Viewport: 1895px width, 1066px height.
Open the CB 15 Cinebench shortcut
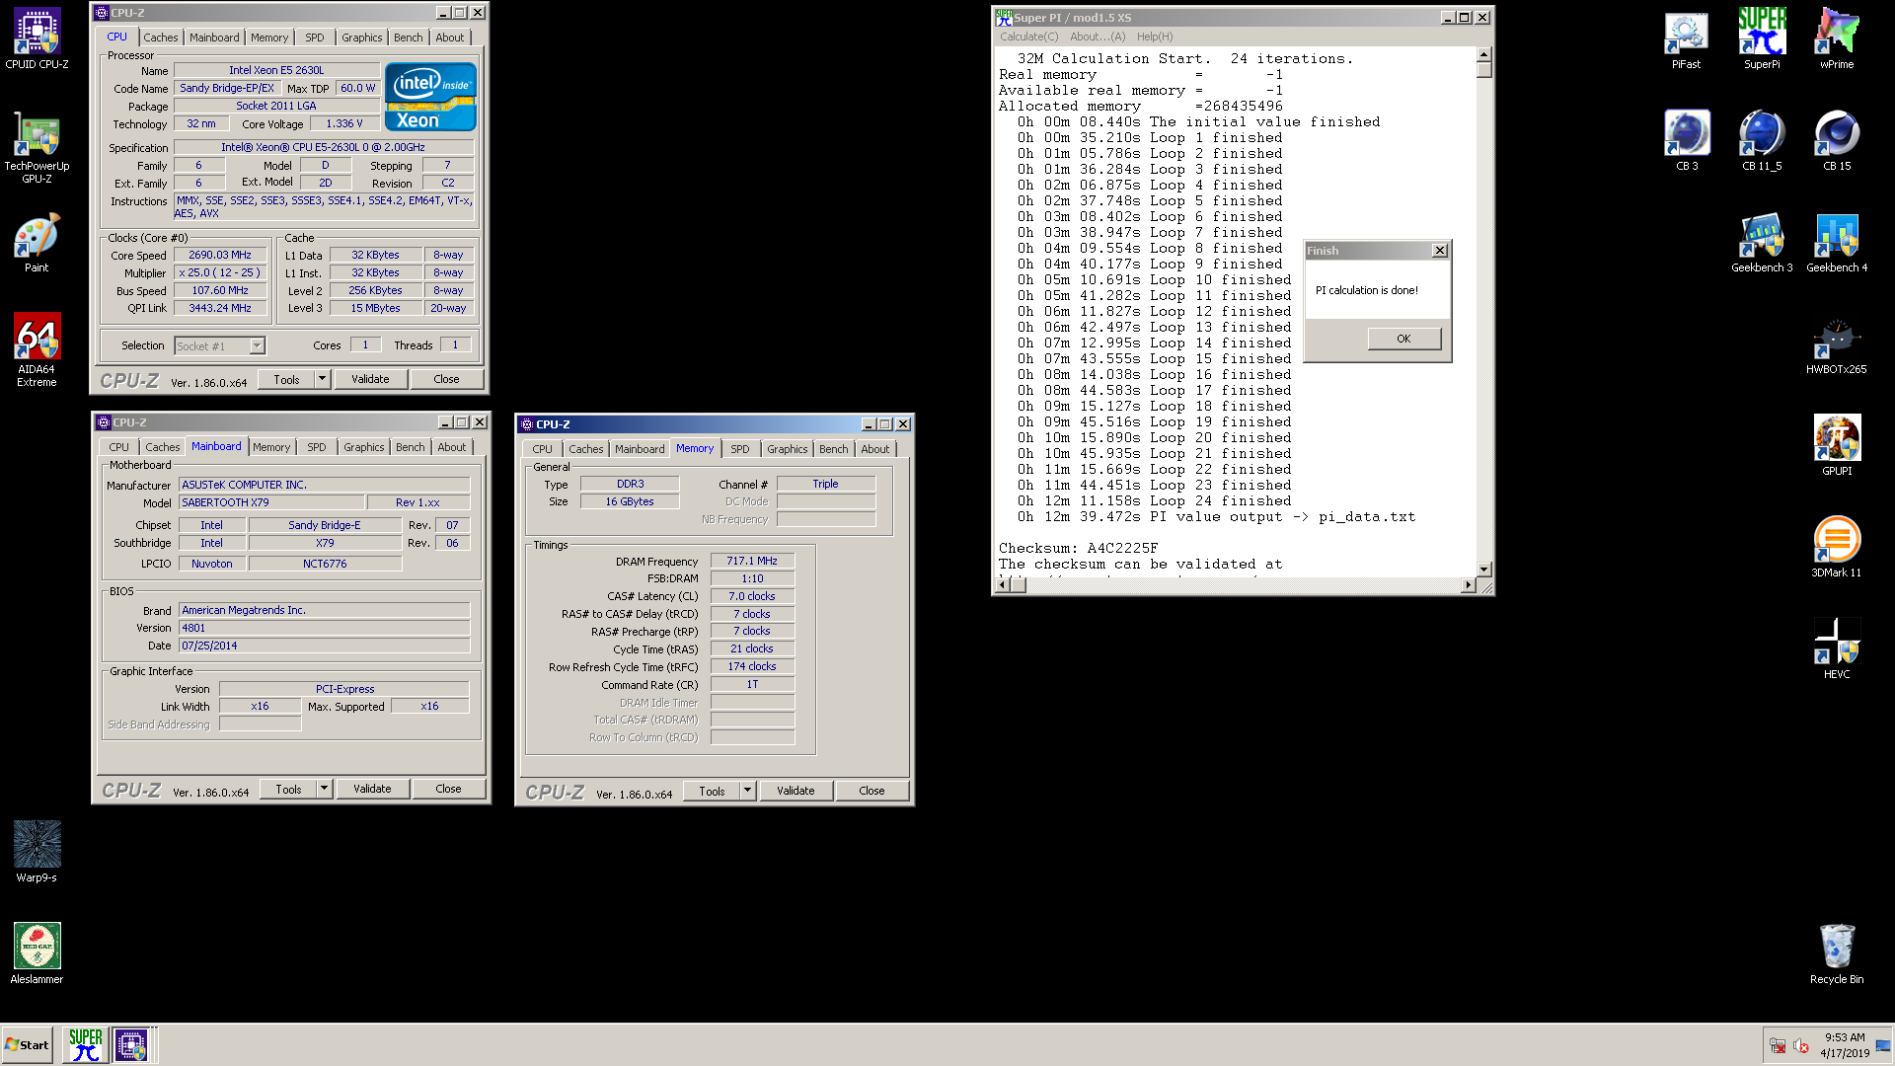[1837, 141]
